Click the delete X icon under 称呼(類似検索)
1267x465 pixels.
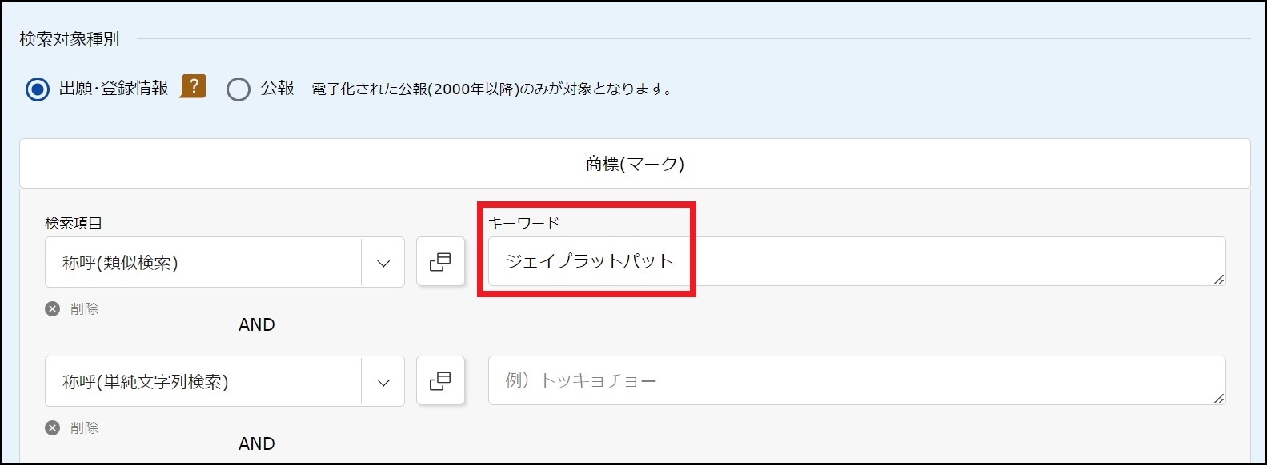[x=53, y=309]
